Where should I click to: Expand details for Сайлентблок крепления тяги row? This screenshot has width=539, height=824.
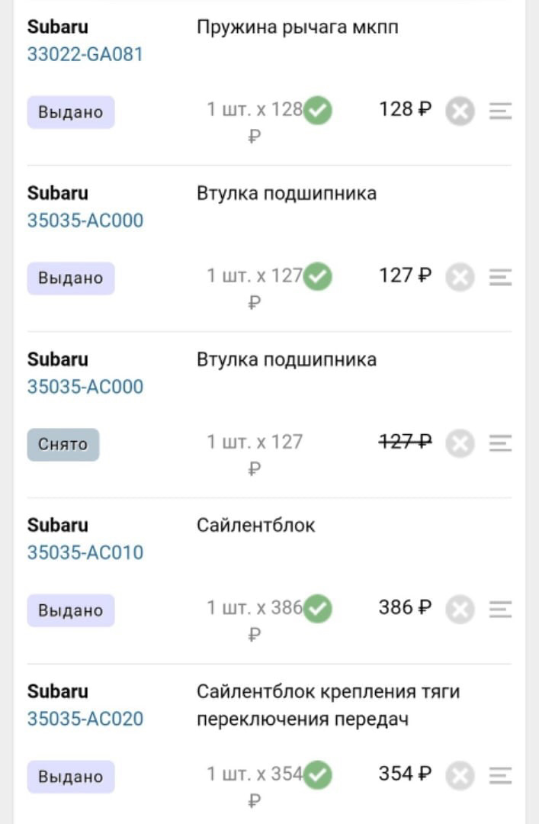pos(500,776)
